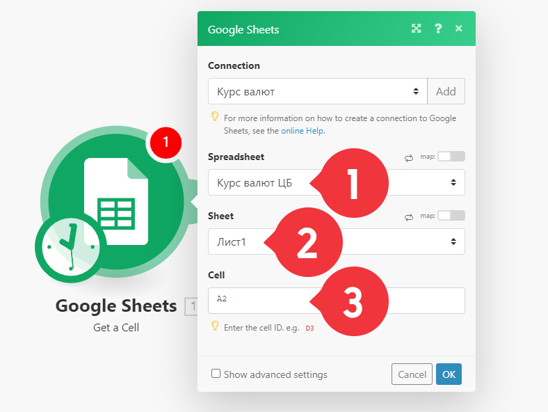
Task: Select the Google Sheets module icon
Action: click(116, 201)
